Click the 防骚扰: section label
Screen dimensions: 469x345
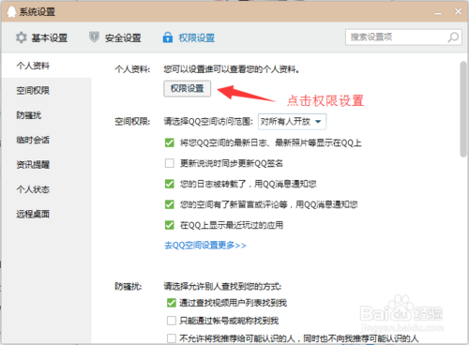point(128,286)
